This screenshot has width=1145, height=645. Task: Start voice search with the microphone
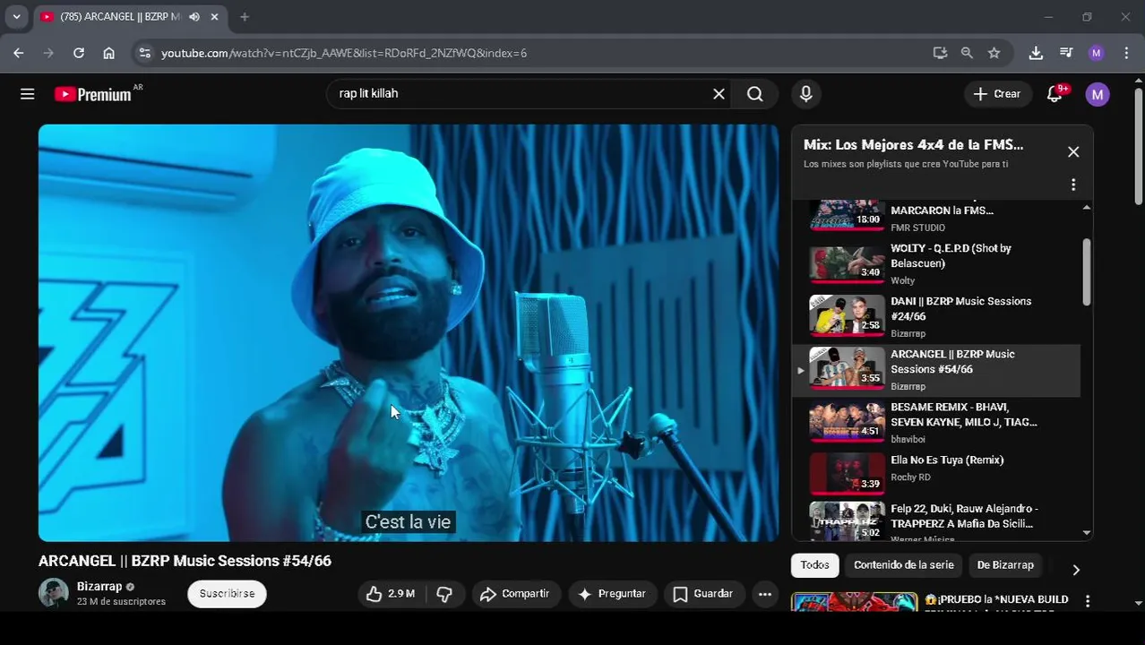[x=806, y=94]
